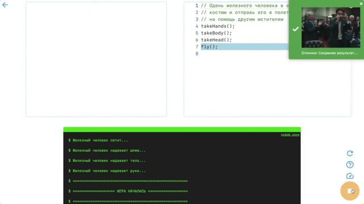Click line number 1 in the gutter

(197, 6)
